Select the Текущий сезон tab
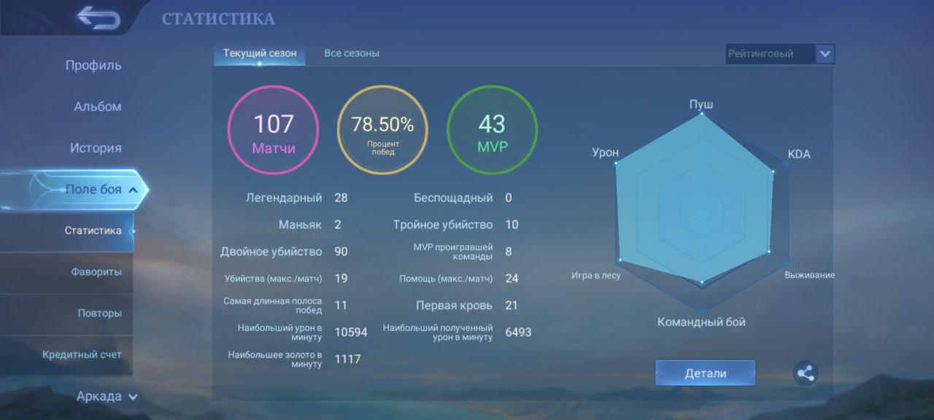The width and height of the screenshot is (934, 420). [x=260, y=53]
